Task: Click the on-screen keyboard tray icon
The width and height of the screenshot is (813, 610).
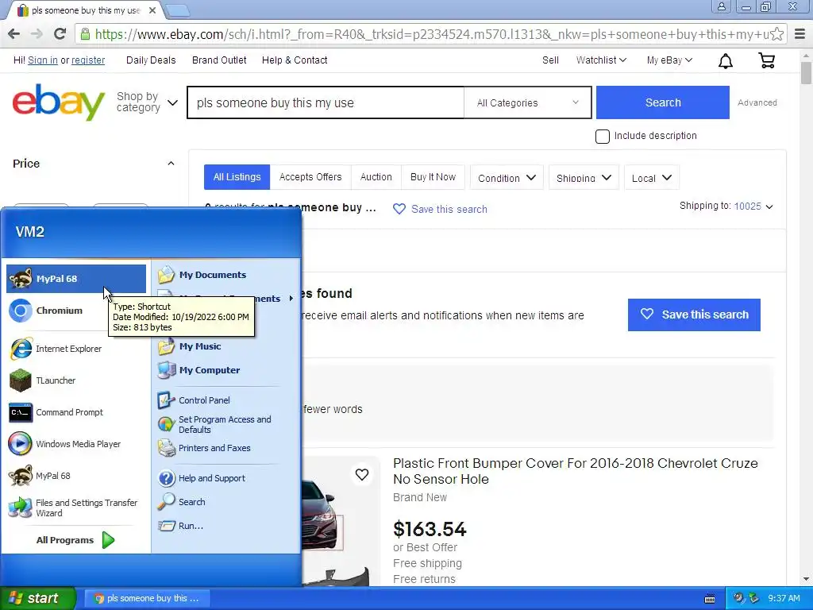Action: pyautogui.click(x=710, y=599)
